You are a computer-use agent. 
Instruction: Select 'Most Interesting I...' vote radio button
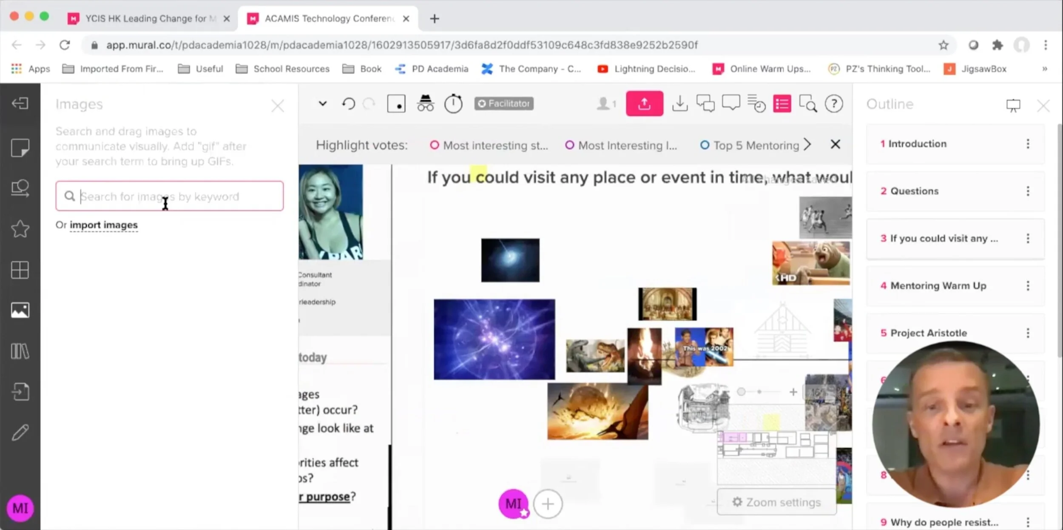569,145
